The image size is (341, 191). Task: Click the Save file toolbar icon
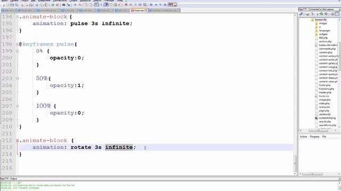pos(12,5)
